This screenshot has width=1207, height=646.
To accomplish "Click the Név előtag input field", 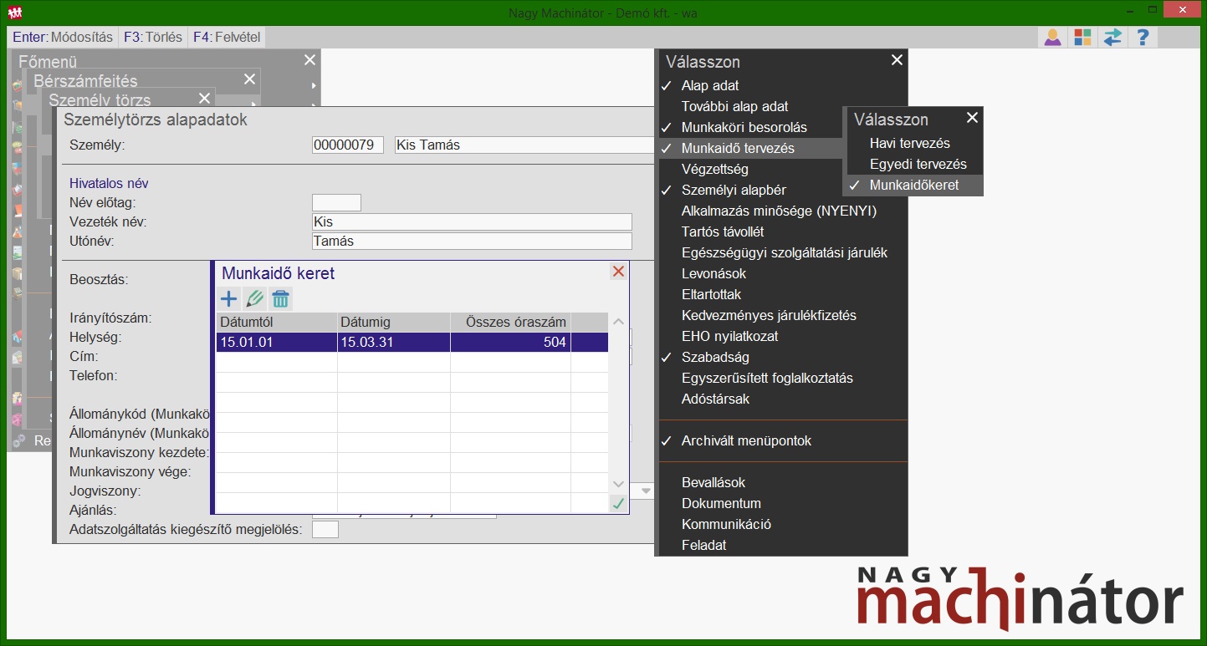I will (336, 202).
